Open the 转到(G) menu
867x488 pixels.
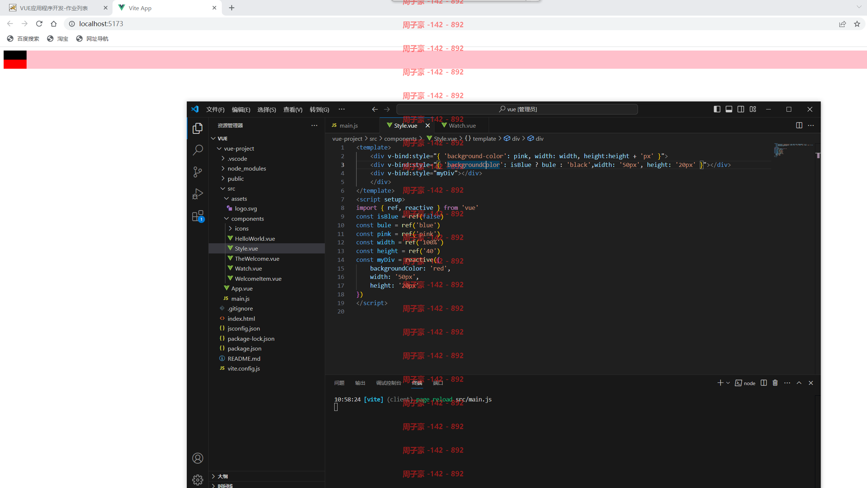[319, 109]
